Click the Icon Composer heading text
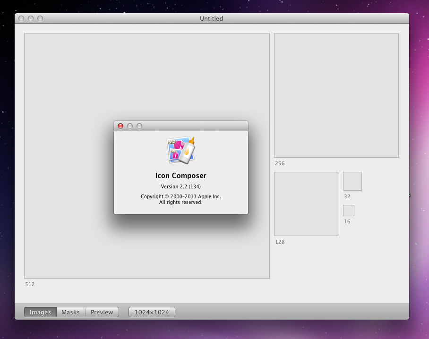The height and width of the screenshot is (339, 429). coord(181,176)
